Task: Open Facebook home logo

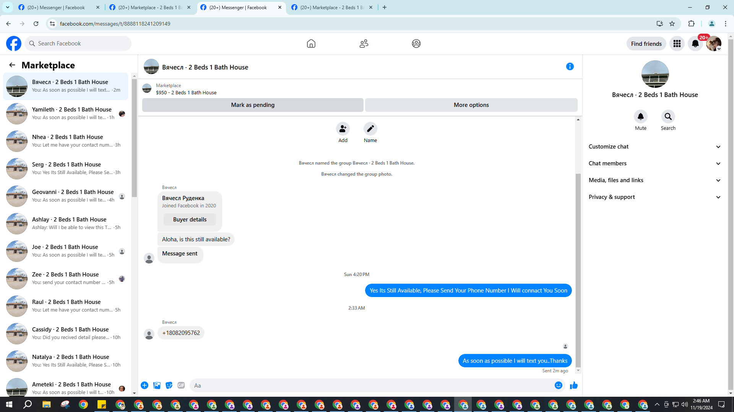Action: [14, 44]
